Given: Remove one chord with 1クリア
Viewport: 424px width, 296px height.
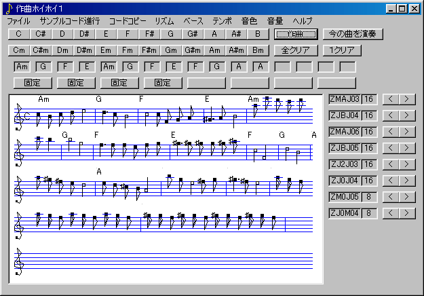Looking at the screenshot, I should pyautogui.click(x=342, y=50).
